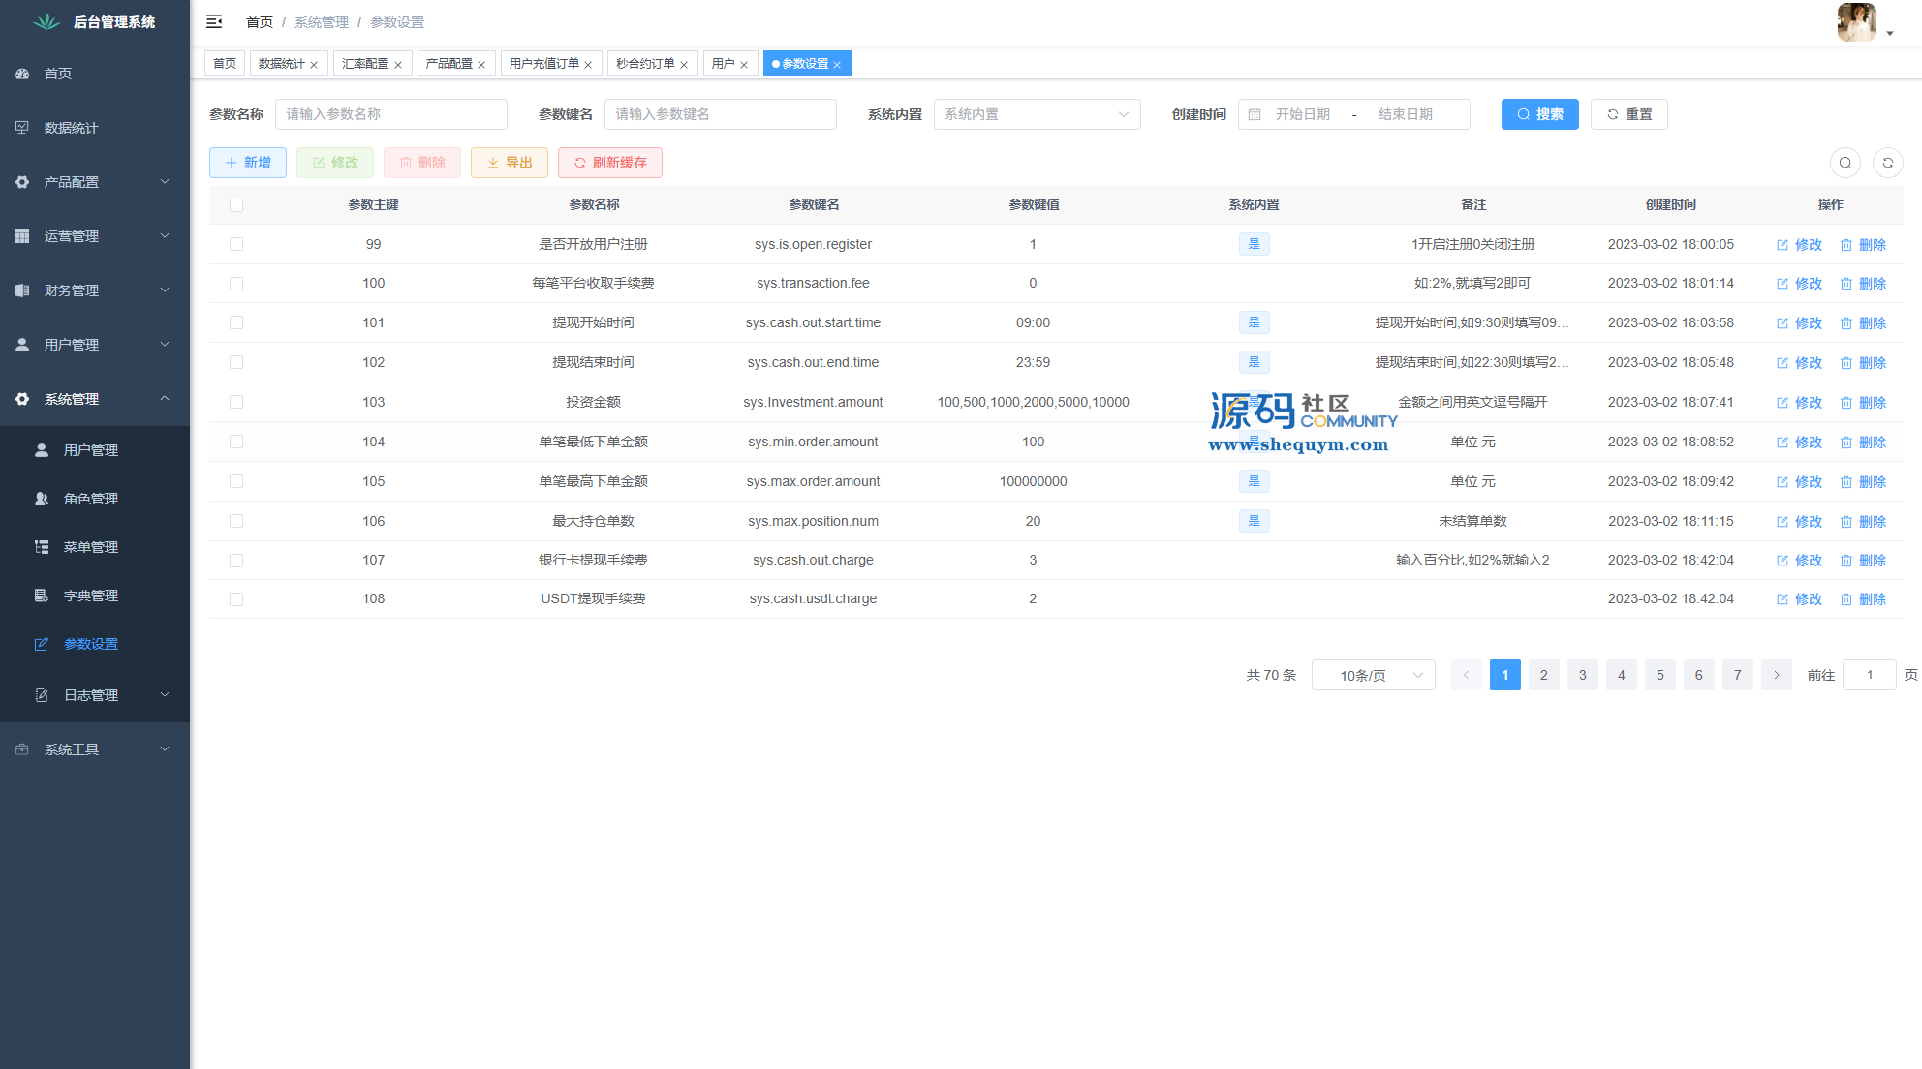Click the blue 搜索 button
This screenshot has height=1069, width=1922.
pos(1539,114)
